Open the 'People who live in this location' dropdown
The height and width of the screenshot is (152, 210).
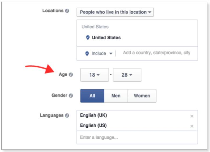(115, 12)
